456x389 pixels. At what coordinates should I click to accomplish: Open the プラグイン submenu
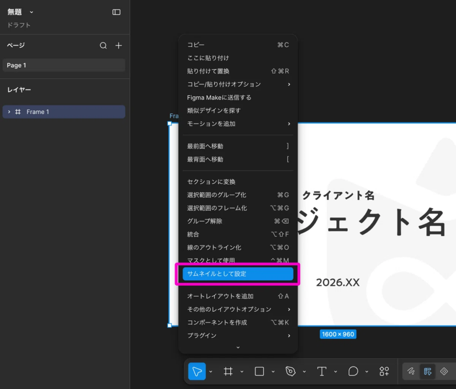coord(238,336)
